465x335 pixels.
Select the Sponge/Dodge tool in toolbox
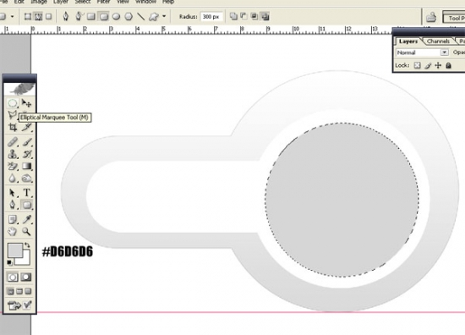[x=26, y=178]
